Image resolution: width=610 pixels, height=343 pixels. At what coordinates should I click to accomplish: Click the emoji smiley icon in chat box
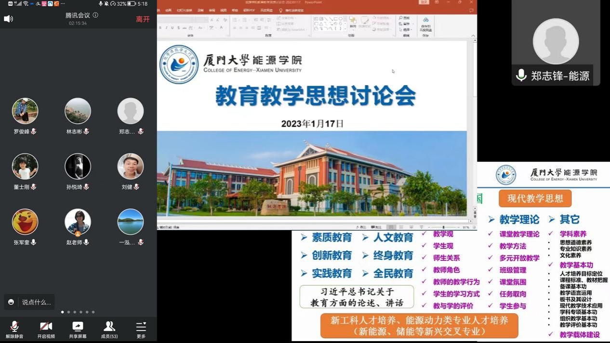(11, 302)
